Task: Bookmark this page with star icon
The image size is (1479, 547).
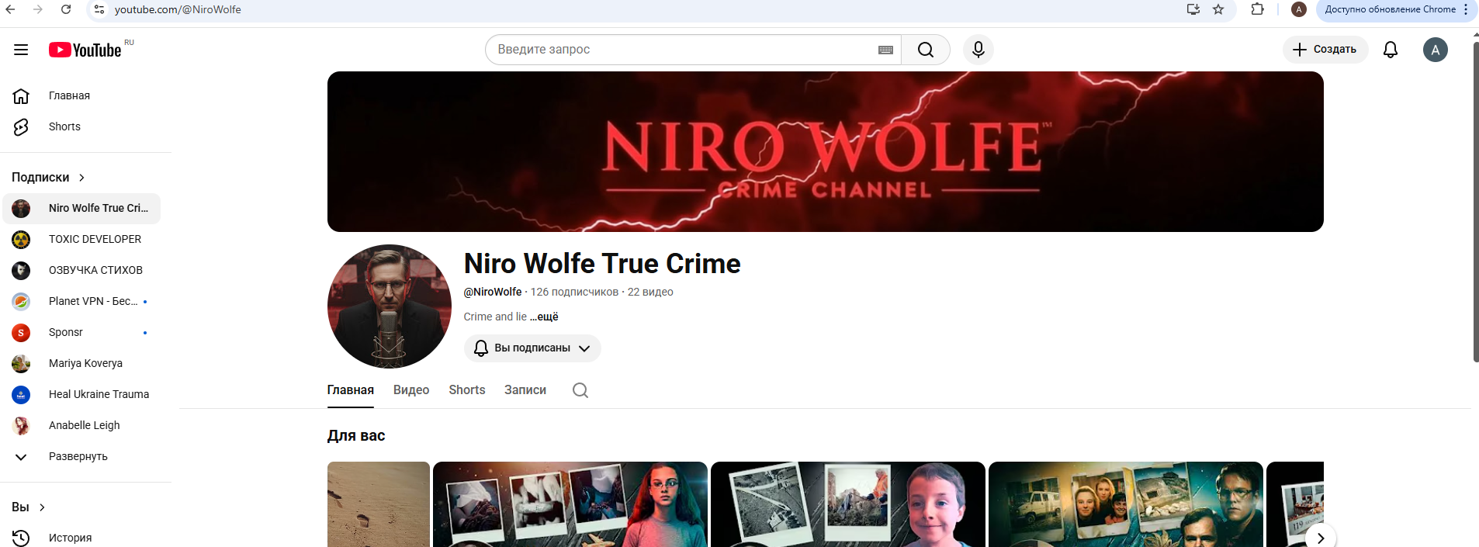Action: 1218,9
